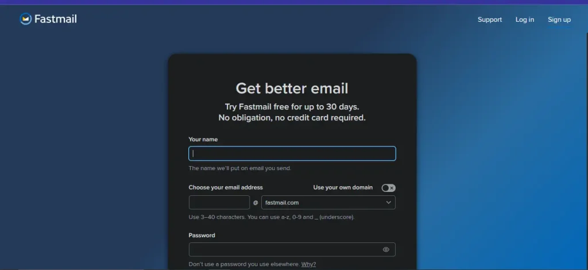Open the Support page
Viewport: 588px width, 270px height.
click(x=489, y=20)
